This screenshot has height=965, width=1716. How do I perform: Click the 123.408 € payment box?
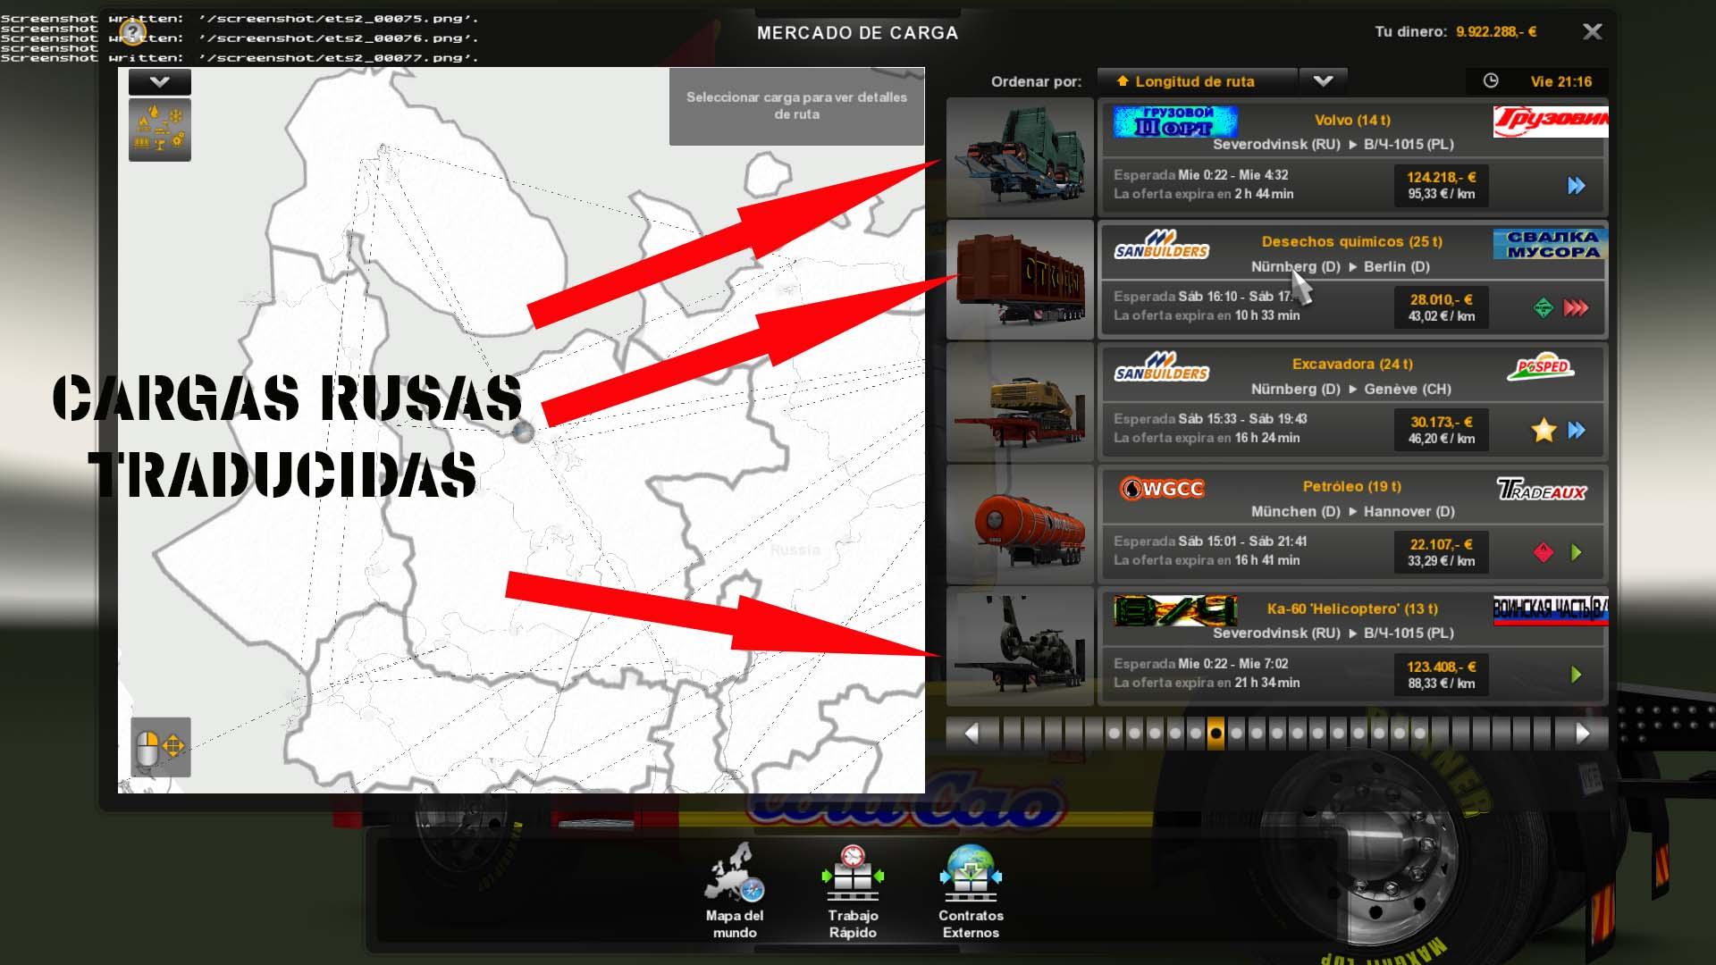(1441, 675)
